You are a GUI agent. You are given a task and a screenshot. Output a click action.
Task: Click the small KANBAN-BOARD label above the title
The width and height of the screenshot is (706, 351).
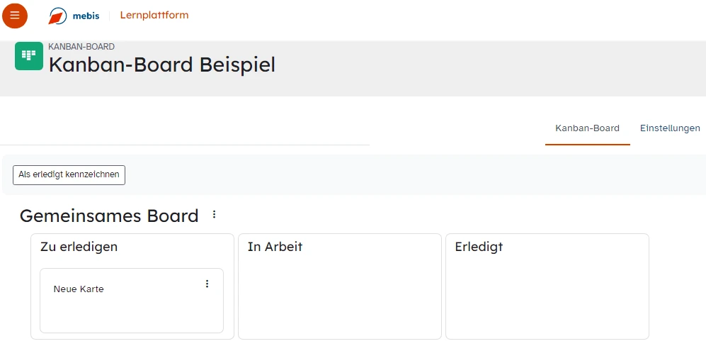[81, 47]
